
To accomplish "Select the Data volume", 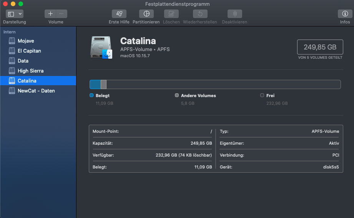I will click(x=23, y=61).
